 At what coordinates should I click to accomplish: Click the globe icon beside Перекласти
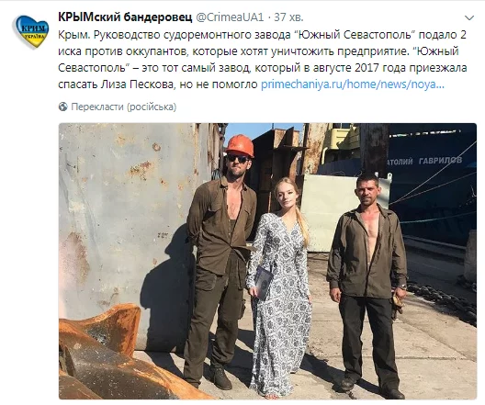coord(63,107)
